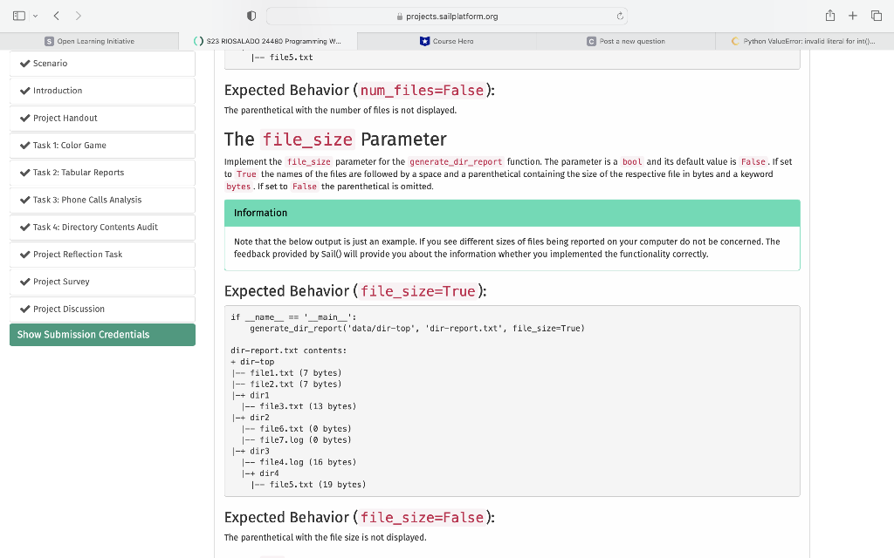The image size is (894, 558).
Task: Open the Project Handout sidebar item
Action: click(x=103, y=118)
